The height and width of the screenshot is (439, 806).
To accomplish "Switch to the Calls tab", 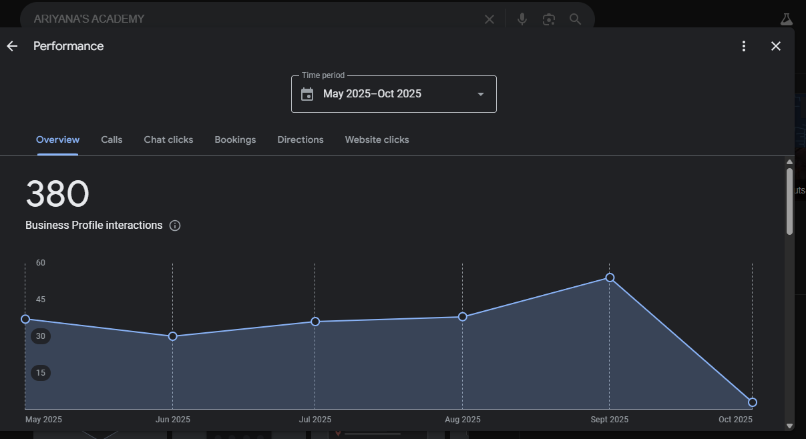I will [x=112, y=139].
